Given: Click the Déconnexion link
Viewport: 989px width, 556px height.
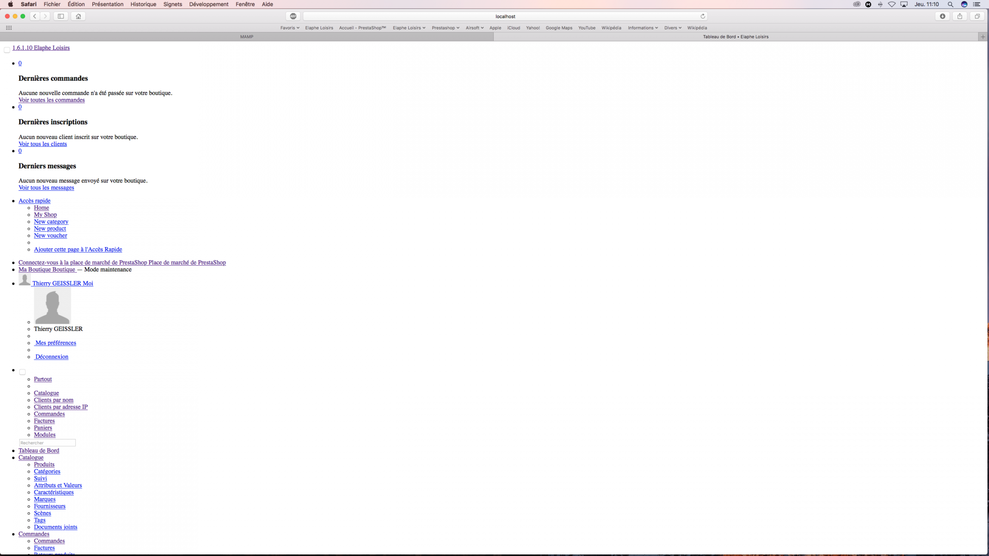Looking at the screenshot, I should pos(52,357).
